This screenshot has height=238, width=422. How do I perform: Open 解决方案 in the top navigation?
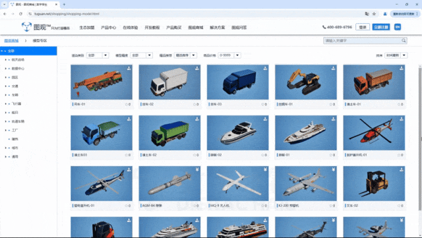click(218, 28)
